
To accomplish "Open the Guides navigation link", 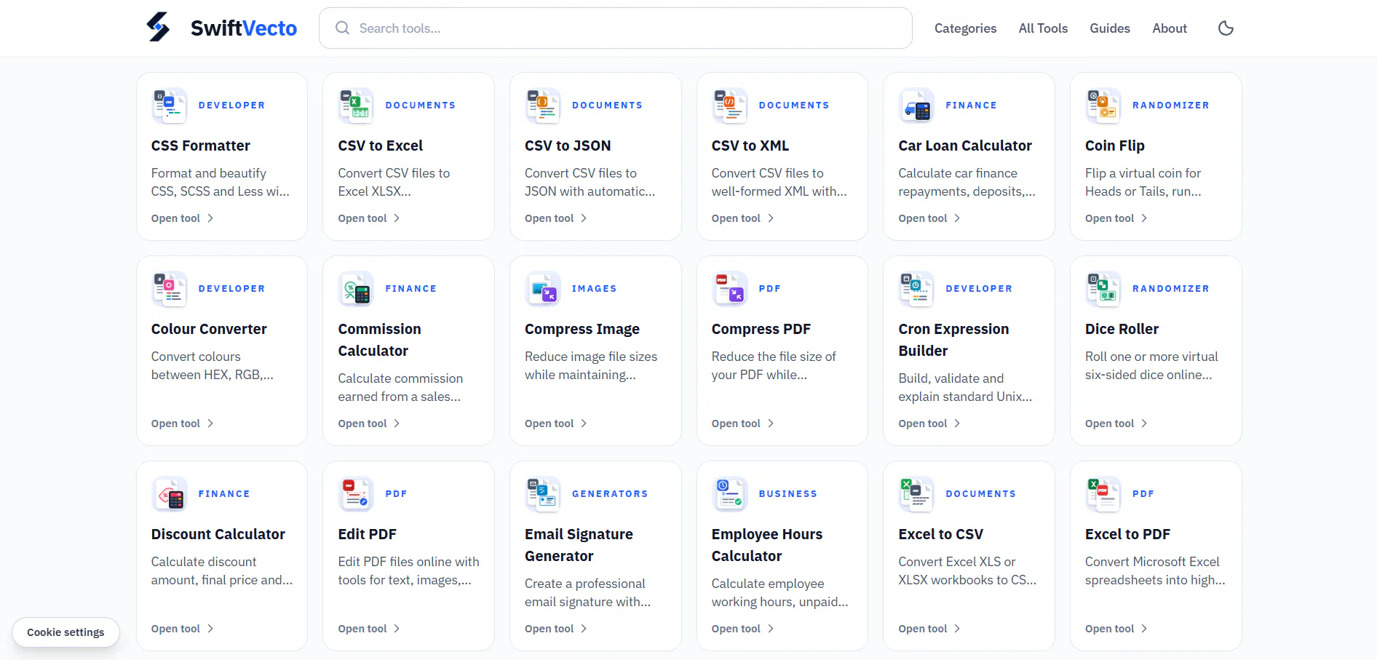I will (x=1109, y=28).
